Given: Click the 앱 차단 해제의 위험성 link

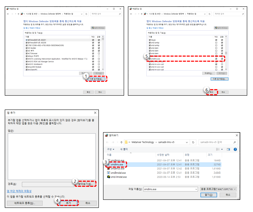Looking at the screenshot, I should click(19, 191).
